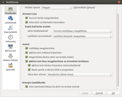This screenshot has height=97, width=122.
Task: Toggle qBittorrent indításai háttérben checkbox
Action: [27, 53]
